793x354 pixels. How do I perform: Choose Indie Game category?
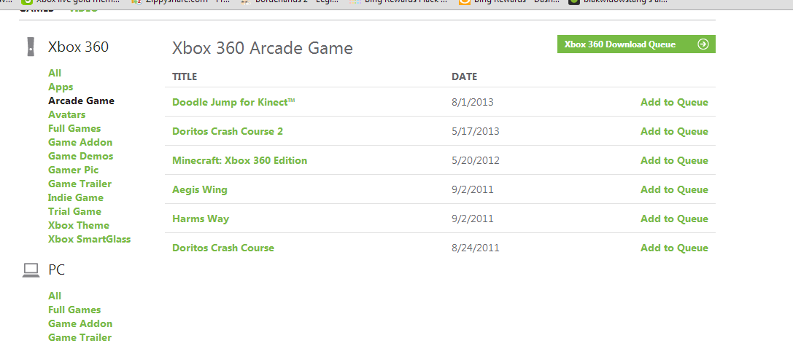(76, 197)
